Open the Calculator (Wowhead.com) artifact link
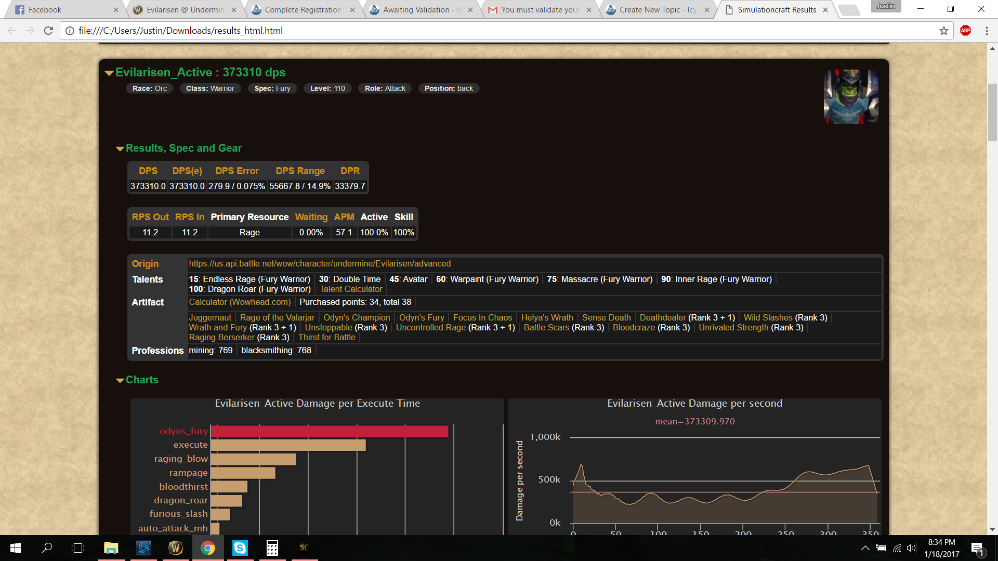Image resolution: width=998 pixels, height=561 pixels. click(240, 302)
